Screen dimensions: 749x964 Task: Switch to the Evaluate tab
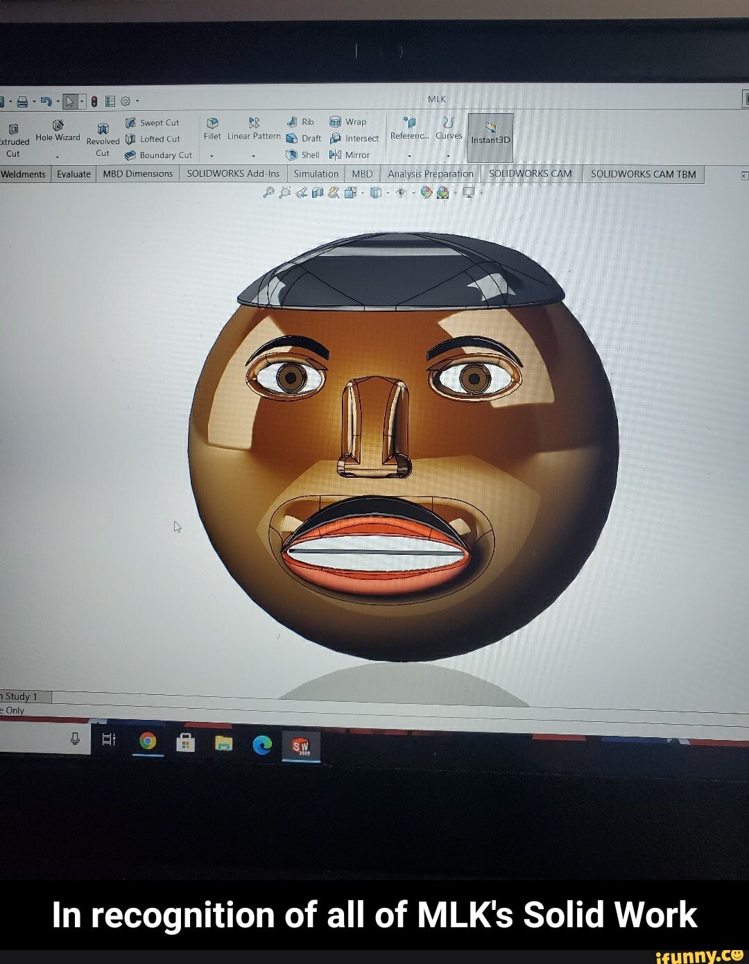(74, 174)
